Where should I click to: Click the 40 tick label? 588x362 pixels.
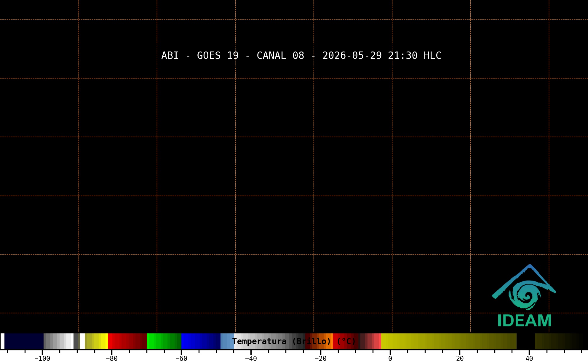coord(529,358)
